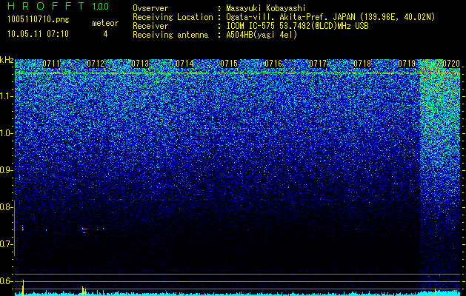Click the HROFFT 1.0.0 title text
Image resolution: width=466 pixels, height=296 pixels.
click(x=59, y=6)
